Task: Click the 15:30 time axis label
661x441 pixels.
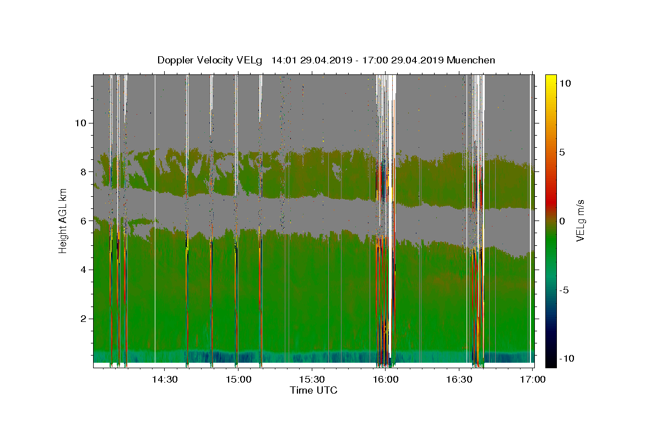Action: (x=312, y=379)
